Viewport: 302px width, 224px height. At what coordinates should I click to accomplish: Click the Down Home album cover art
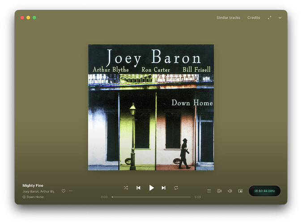click(x=151, y=107)
